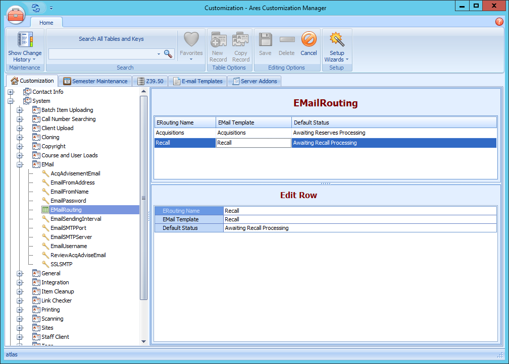Select the Favorites heart icon
Viewport: 509px width, 364px height.
(191, 40)
